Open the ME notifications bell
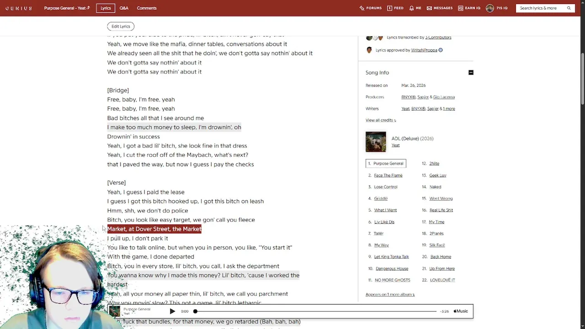This screenshot has width=585, height=329. click(415, 8)
